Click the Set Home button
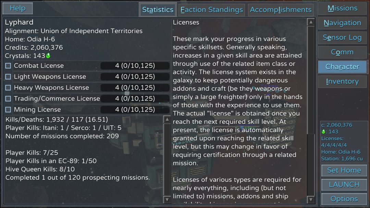 [344, 170]
